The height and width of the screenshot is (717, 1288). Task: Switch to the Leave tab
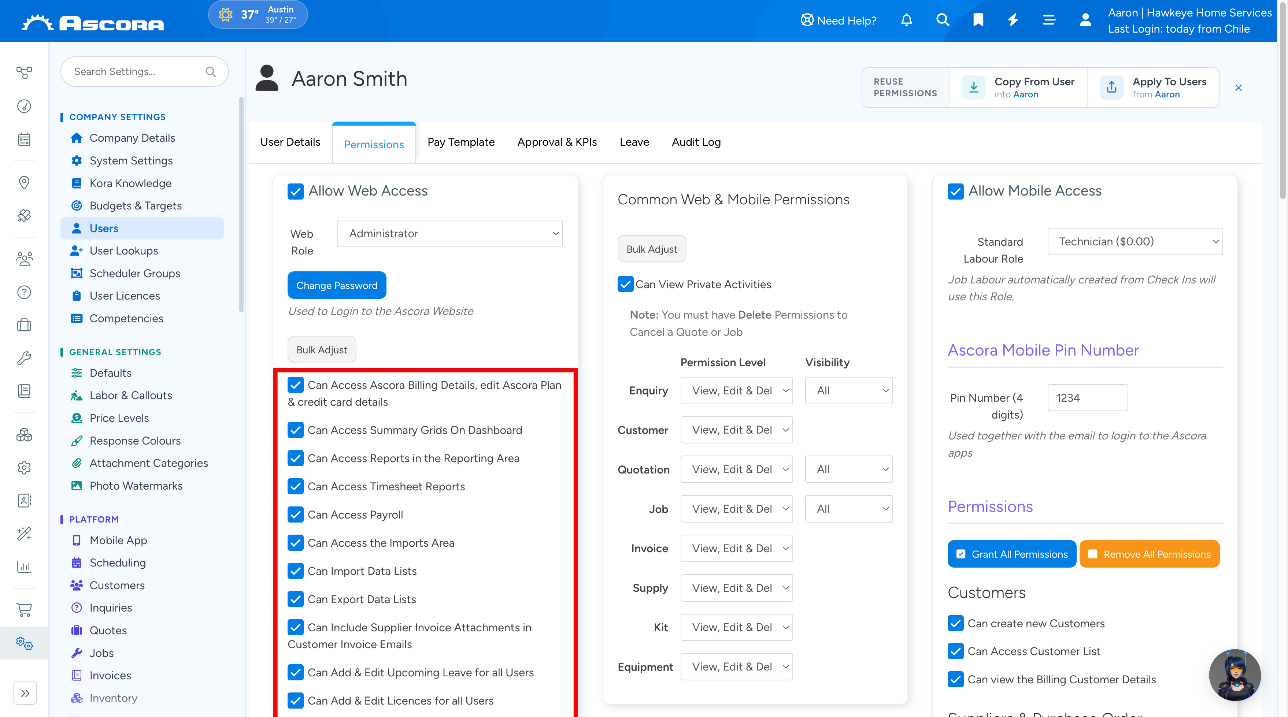click(634, 142)
